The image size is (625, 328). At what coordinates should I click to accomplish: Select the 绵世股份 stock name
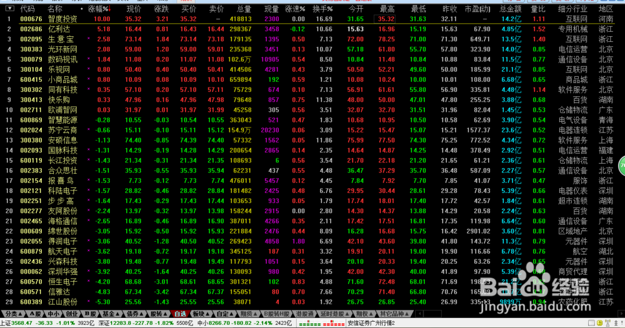tap(62, 231)
